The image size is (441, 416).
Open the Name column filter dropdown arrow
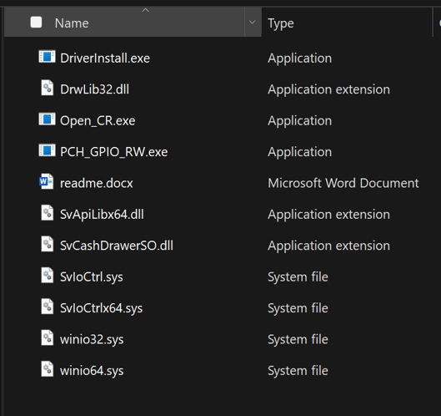(253, 23)
